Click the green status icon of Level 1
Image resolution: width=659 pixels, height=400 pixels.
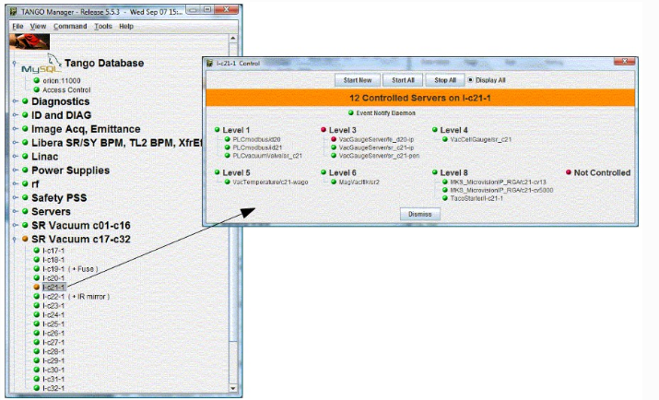[217, 129]
